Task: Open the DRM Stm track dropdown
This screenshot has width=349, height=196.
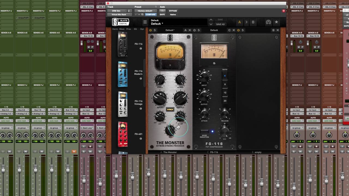Action: click(117, 11)
